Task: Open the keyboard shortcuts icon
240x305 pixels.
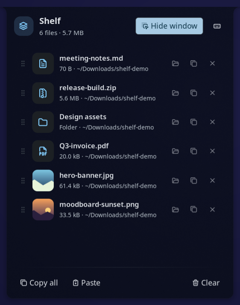Action: pyautogui.click(x=217, y=26)
